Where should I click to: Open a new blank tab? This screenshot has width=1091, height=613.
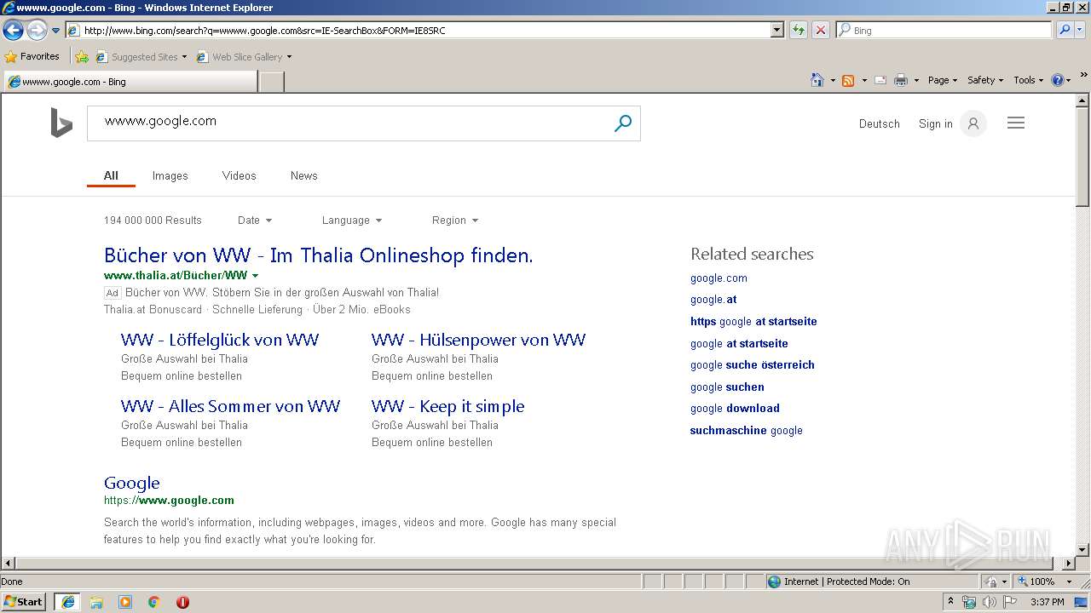[x=271, y=82]
